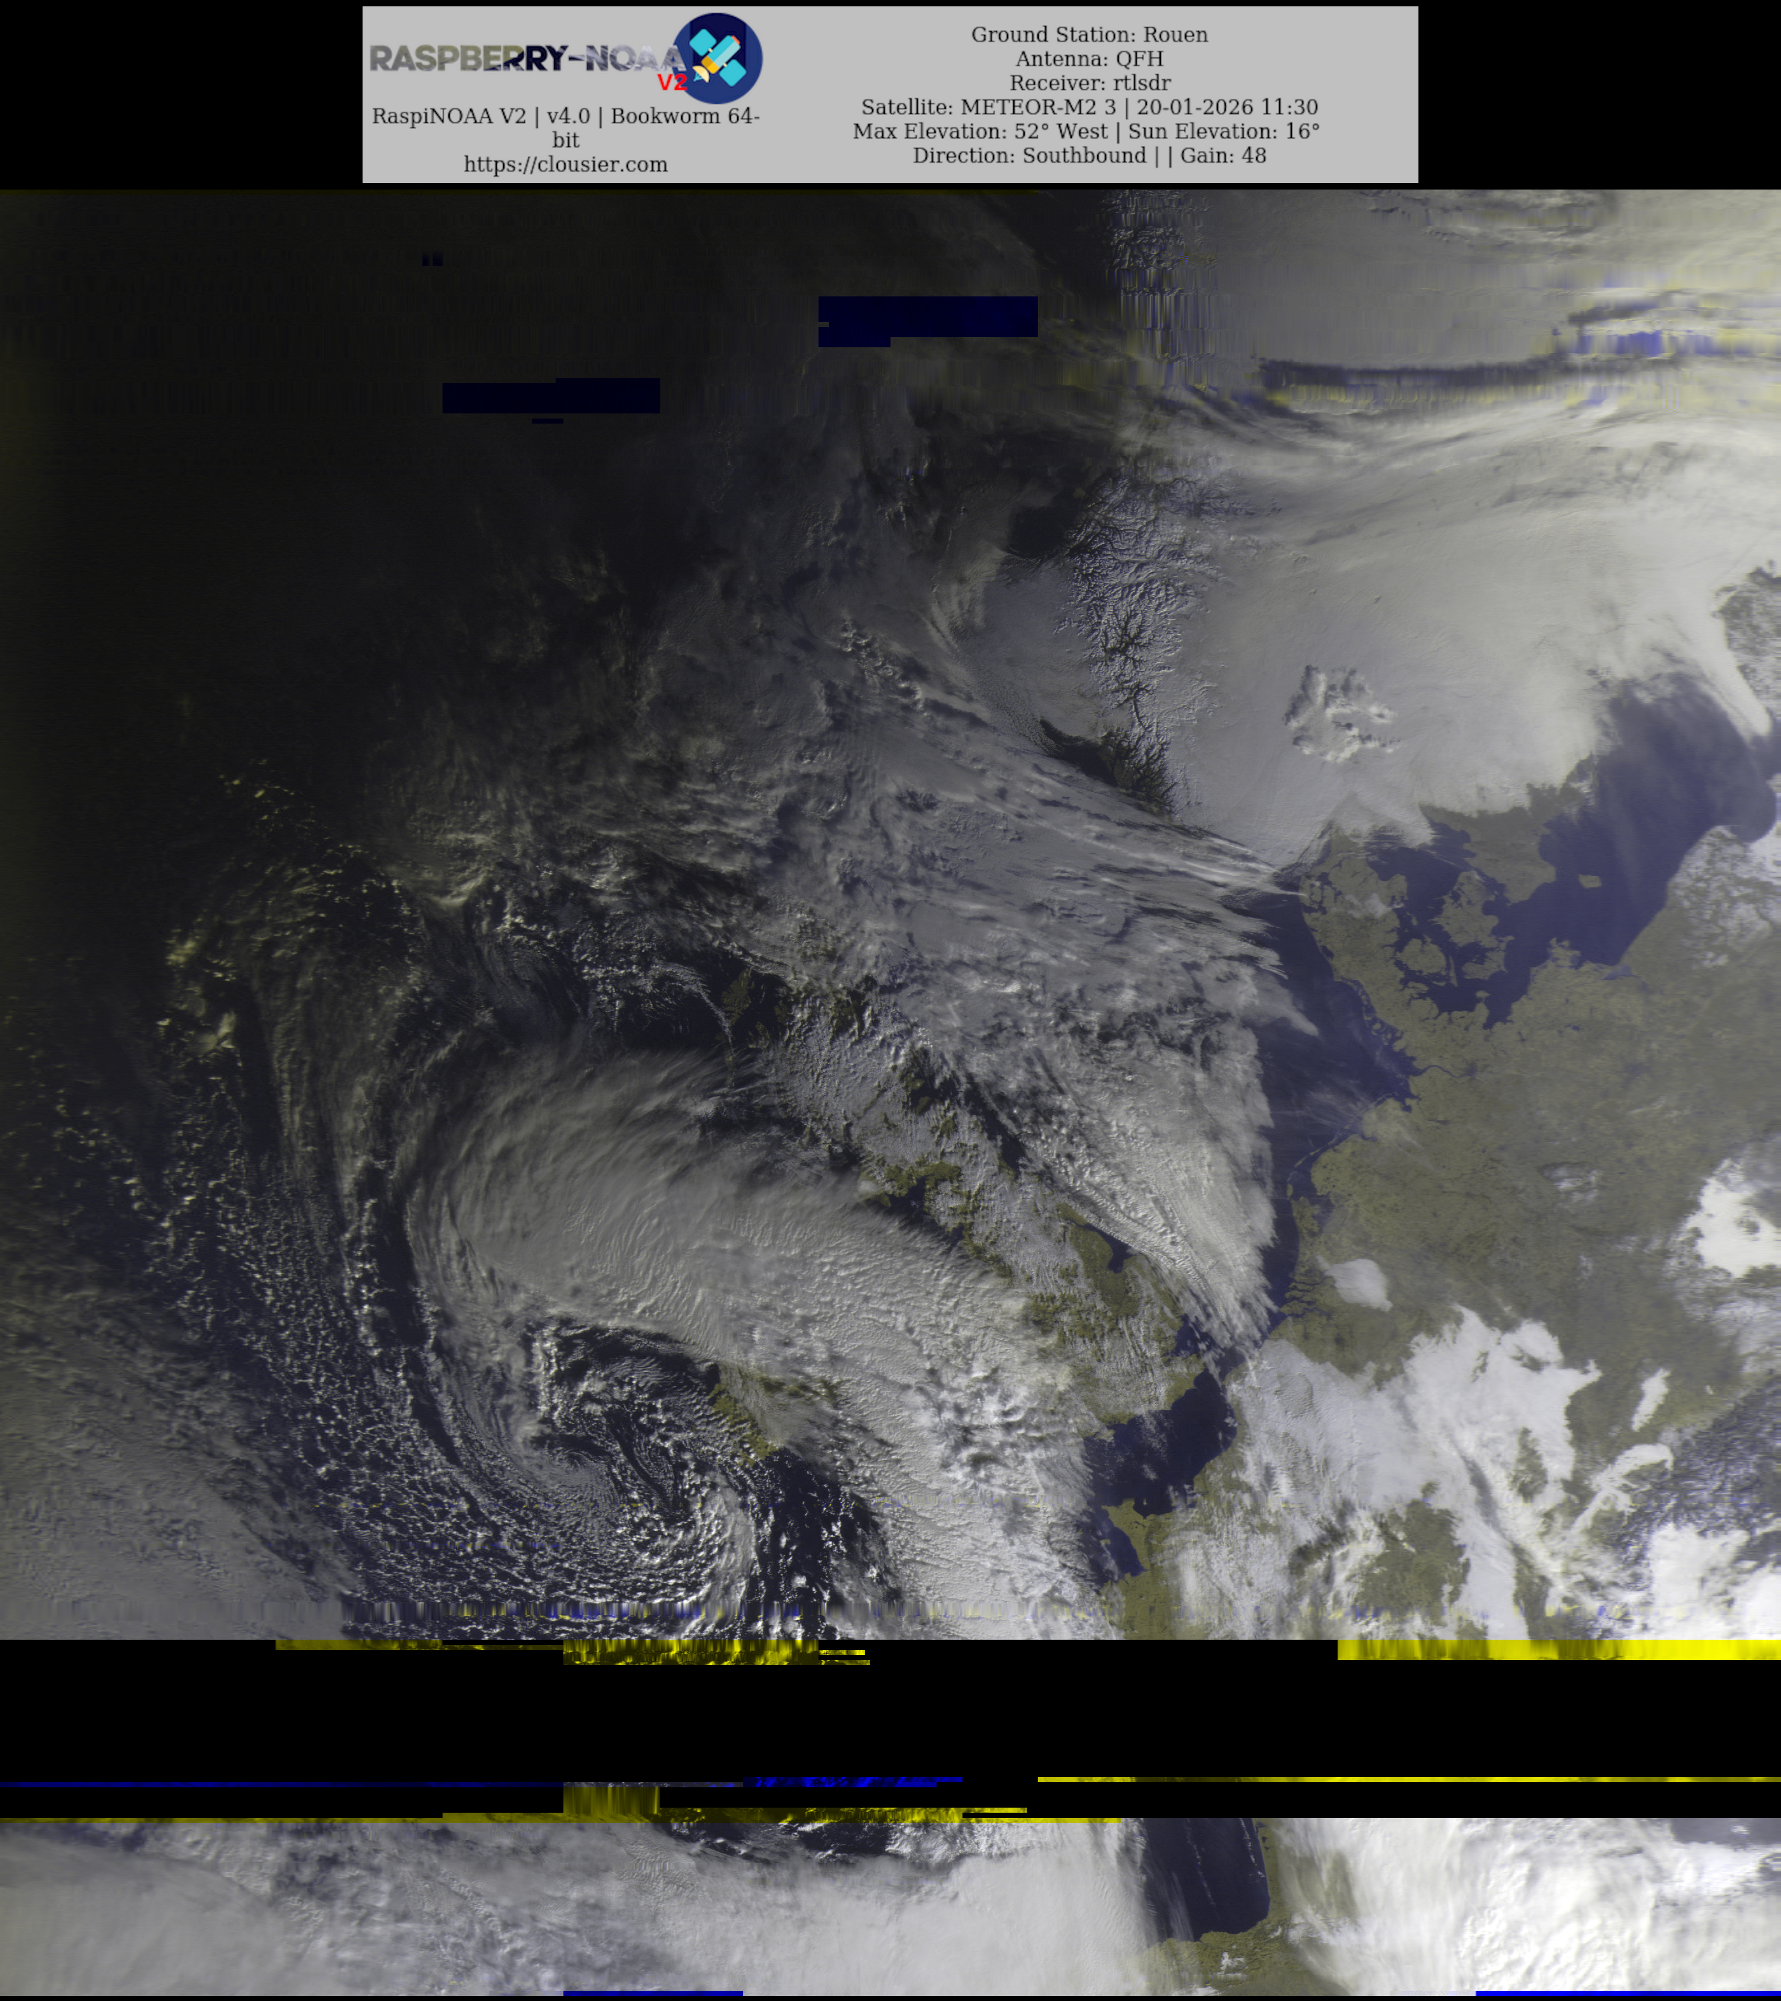Click the Receiver: rtlsdr line
The height and width of the screenshot is (2001, 1781).
[1089, 83]
